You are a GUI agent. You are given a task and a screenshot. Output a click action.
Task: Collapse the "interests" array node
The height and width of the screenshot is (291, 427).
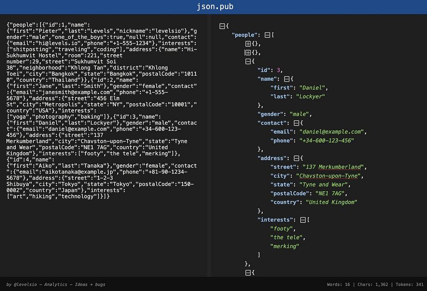click(x=303, y=220)
